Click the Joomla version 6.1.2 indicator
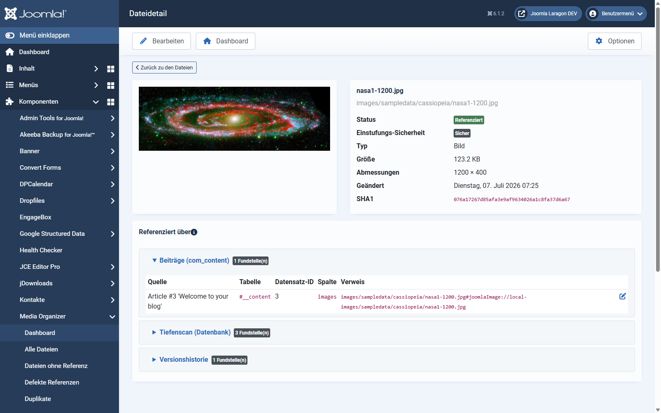 [x=496, y=14]
